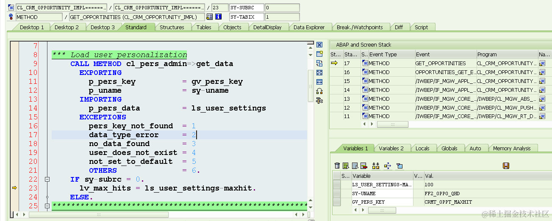Close the source code tool with X icon

click(x=319, y=44)
